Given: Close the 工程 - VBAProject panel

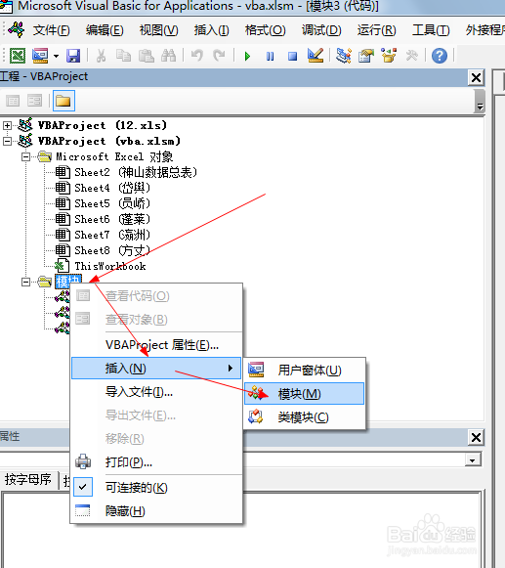Looking at the screenshot, I should tap(476, 77).
